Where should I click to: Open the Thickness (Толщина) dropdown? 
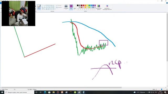click(x=66, y=7)
